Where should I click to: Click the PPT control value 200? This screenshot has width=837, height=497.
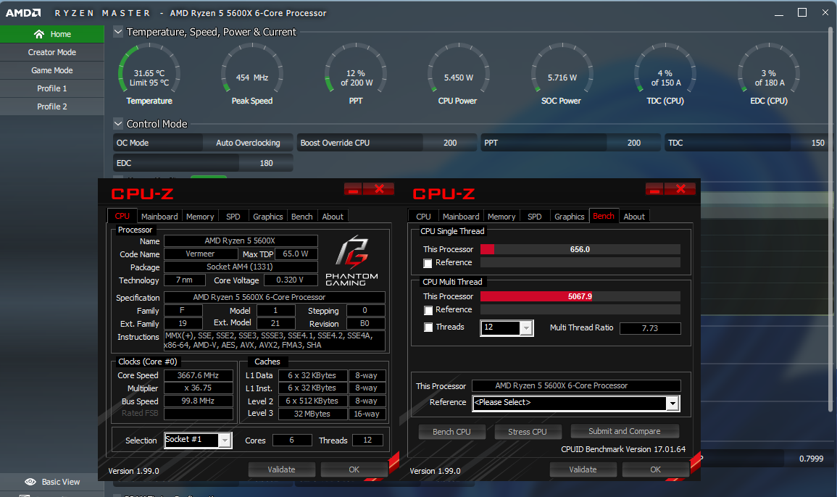coord(634,143)
